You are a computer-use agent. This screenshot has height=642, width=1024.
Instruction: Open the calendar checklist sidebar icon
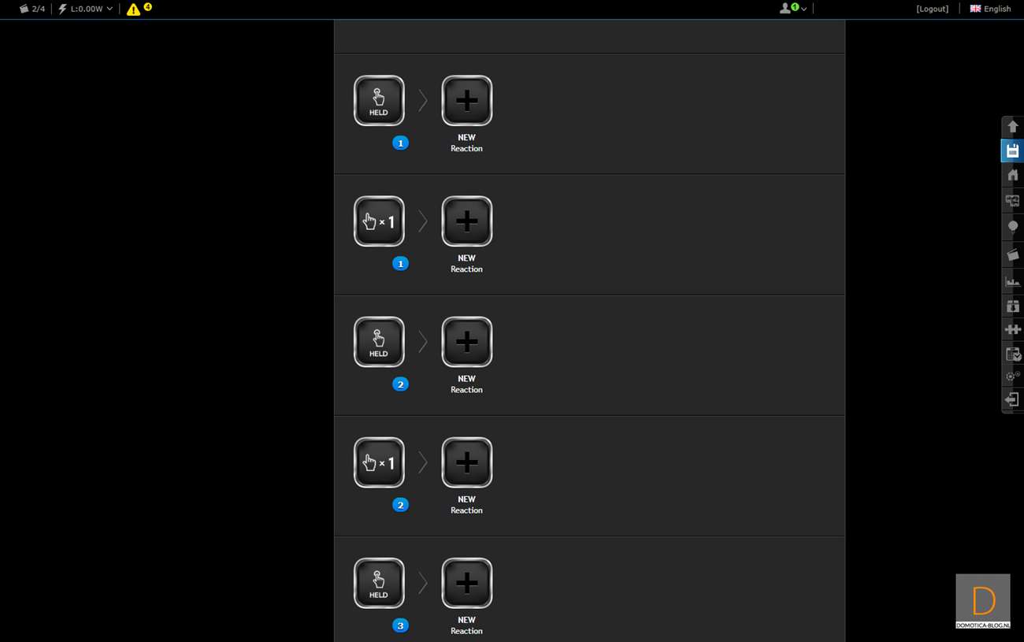tap(1012, 354)
